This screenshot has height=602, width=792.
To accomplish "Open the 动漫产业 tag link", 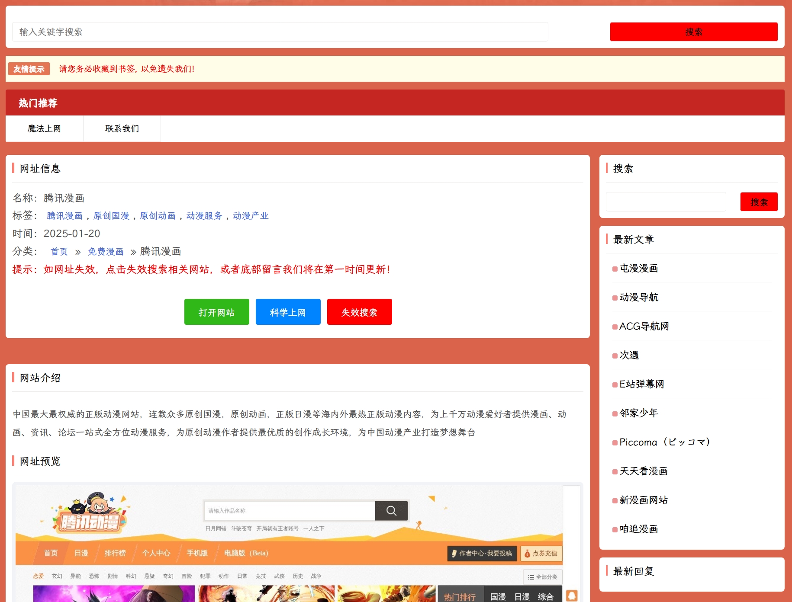I will click(251, 216).
